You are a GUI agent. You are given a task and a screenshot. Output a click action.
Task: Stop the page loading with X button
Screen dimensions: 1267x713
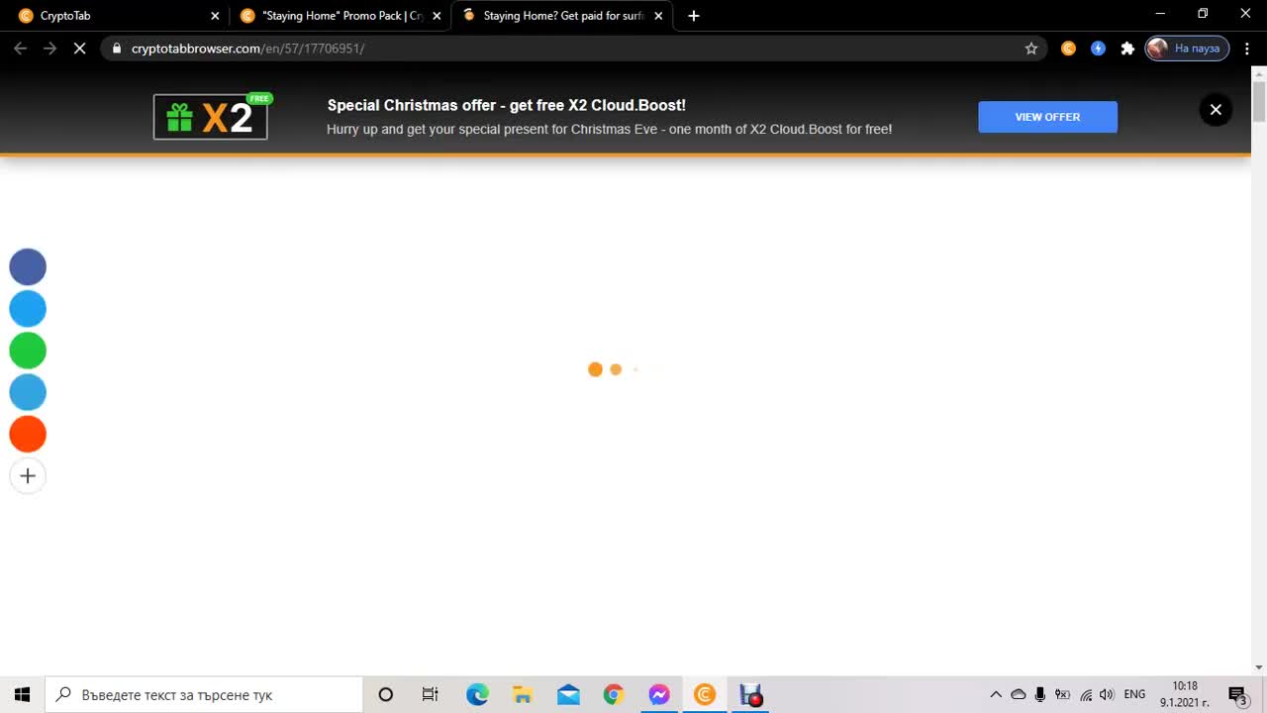pos(80,48)
